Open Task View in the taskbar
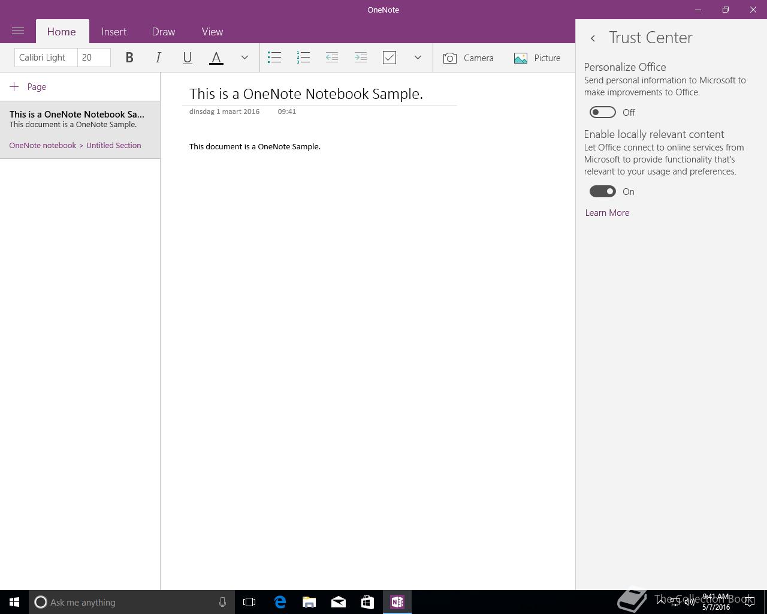The image size is (767, 614). tap(249, 602)
